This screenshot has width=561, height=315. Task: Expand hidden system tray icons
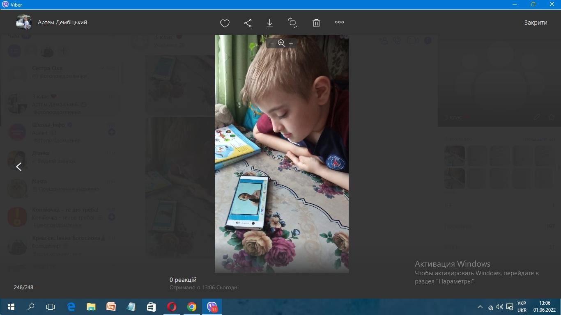(x=480, y=307)
